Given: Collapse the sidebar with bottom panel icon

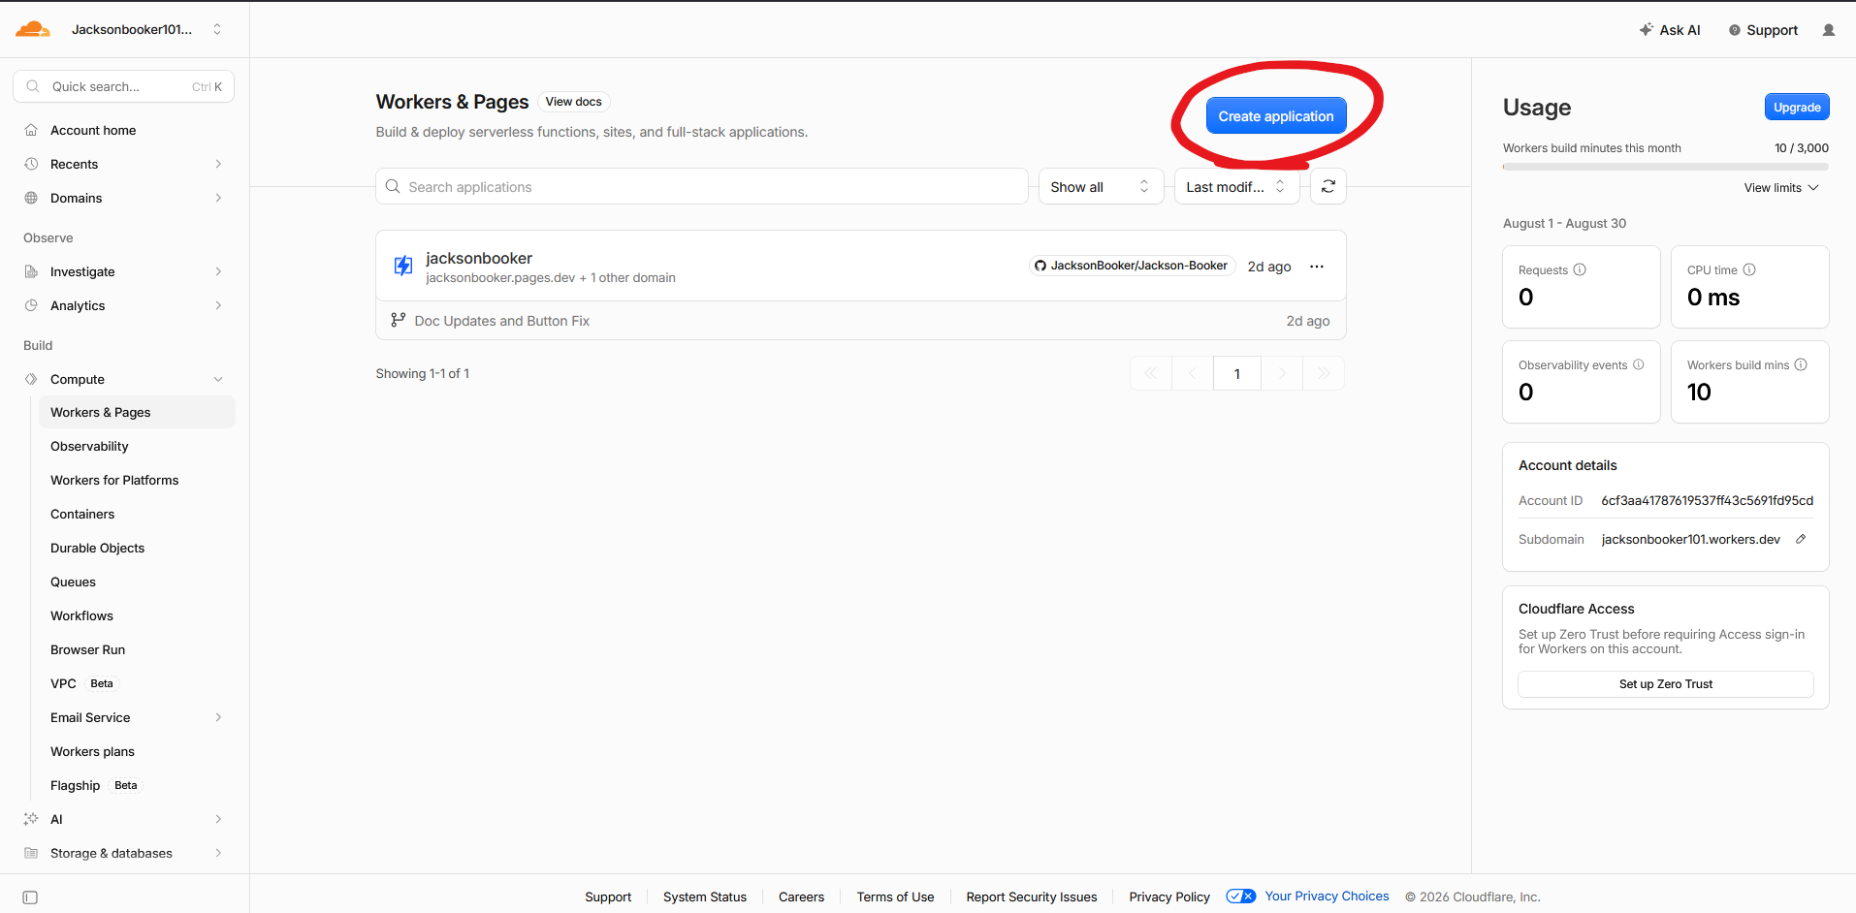Looking at the screenshot, I should click(30, 897).
